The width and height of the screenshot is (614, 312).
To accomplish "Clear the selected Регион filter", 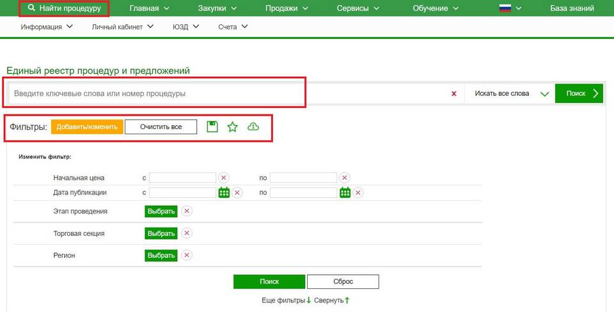I will [x=187, y=255].
